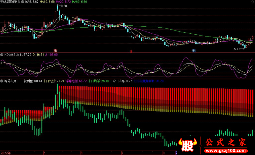
Task: Click the MA60: 5.66 value label
Action: pyautogui.click(x=79, y=2)
